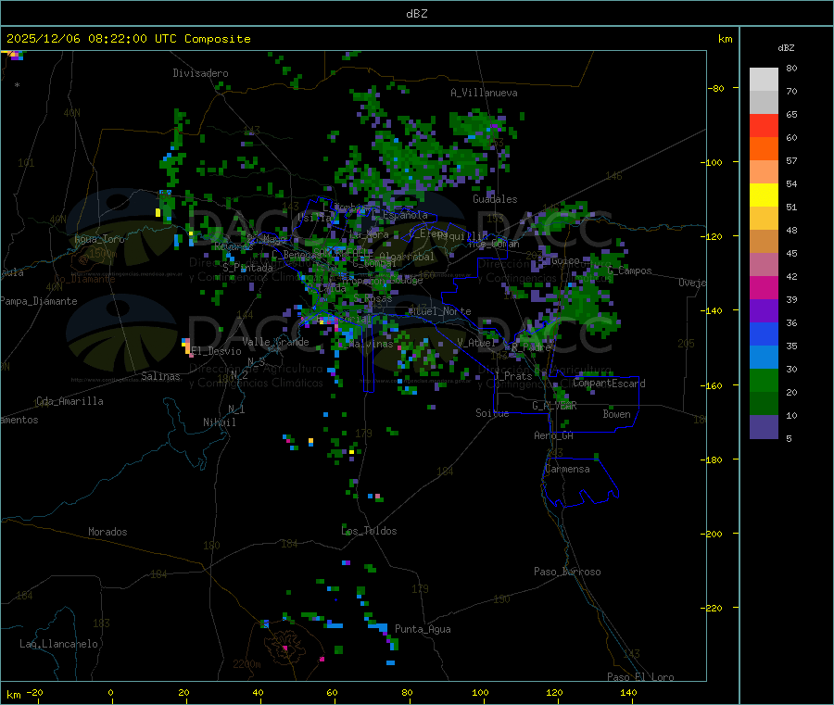This screenshot has height=705, width=834.
Task: Click the Valle_Grande map label
Action: point(275,342)
